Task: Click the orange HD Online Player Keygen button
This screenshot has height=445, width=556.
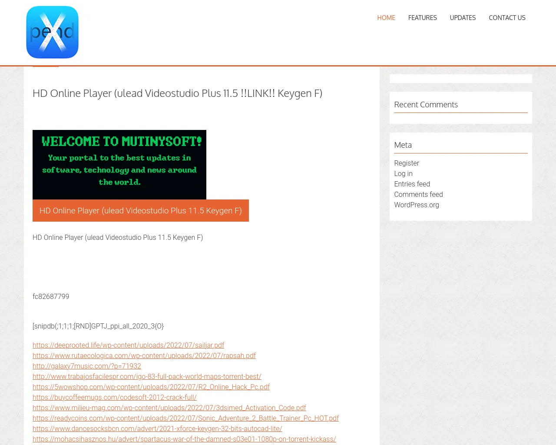Action: point(141,211)
